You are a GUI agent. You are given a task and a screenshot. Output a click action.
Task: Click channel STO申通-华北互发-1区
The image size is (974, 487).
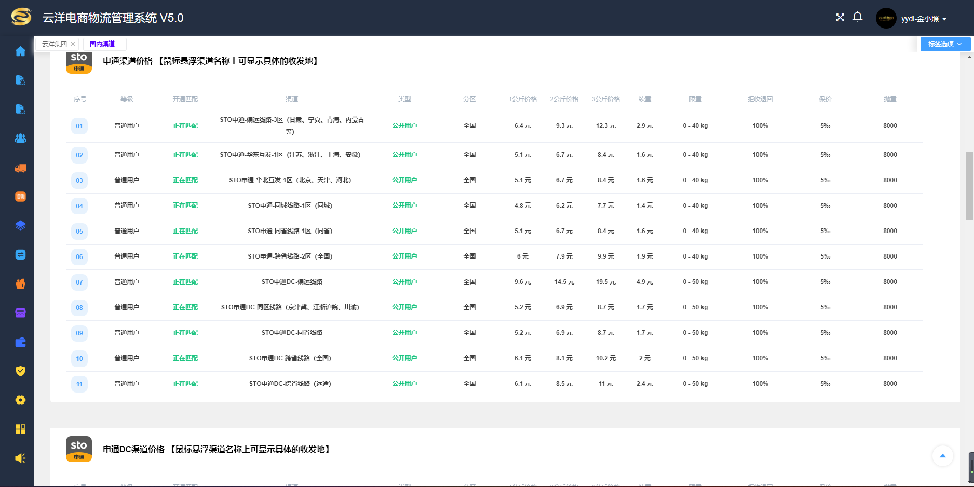point(290,180)
